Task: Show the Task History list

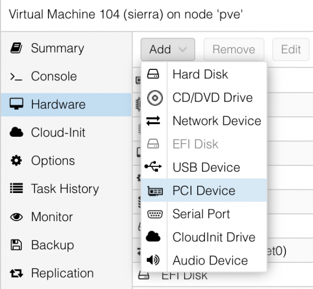Action: point(65,189)
